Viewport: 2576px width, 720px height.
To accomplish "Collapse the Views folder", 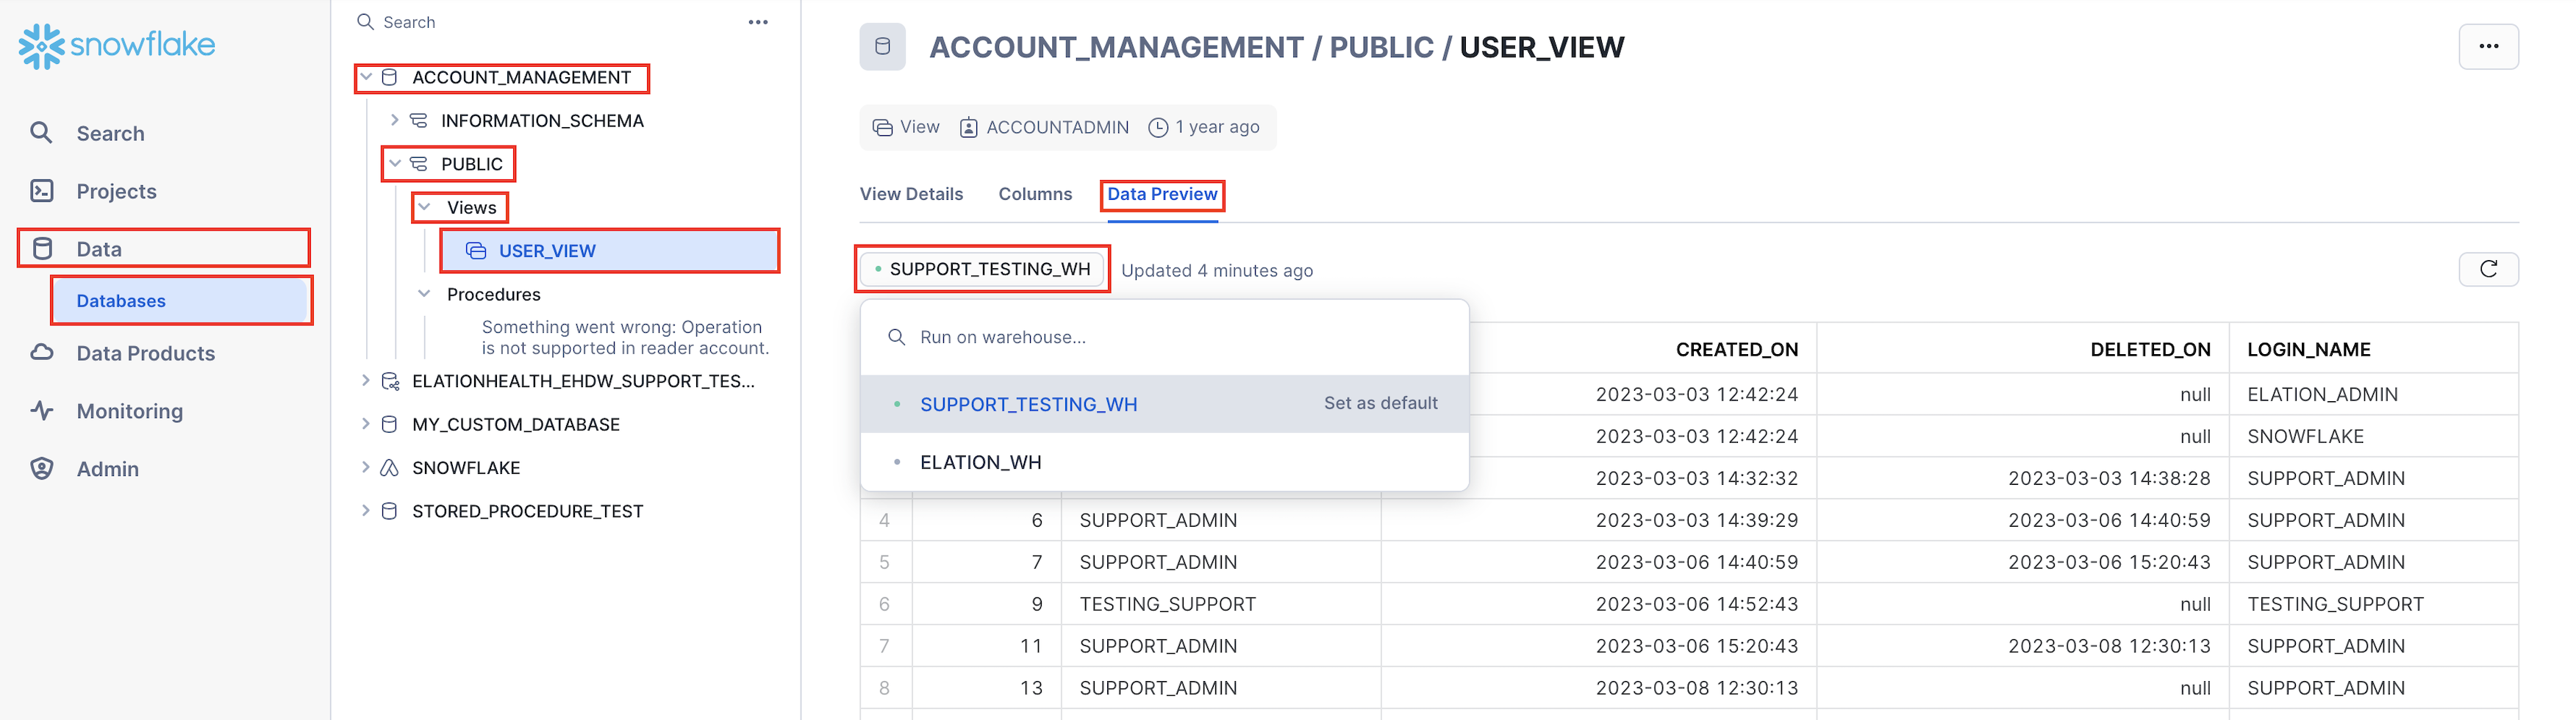I will pos(424,207).
